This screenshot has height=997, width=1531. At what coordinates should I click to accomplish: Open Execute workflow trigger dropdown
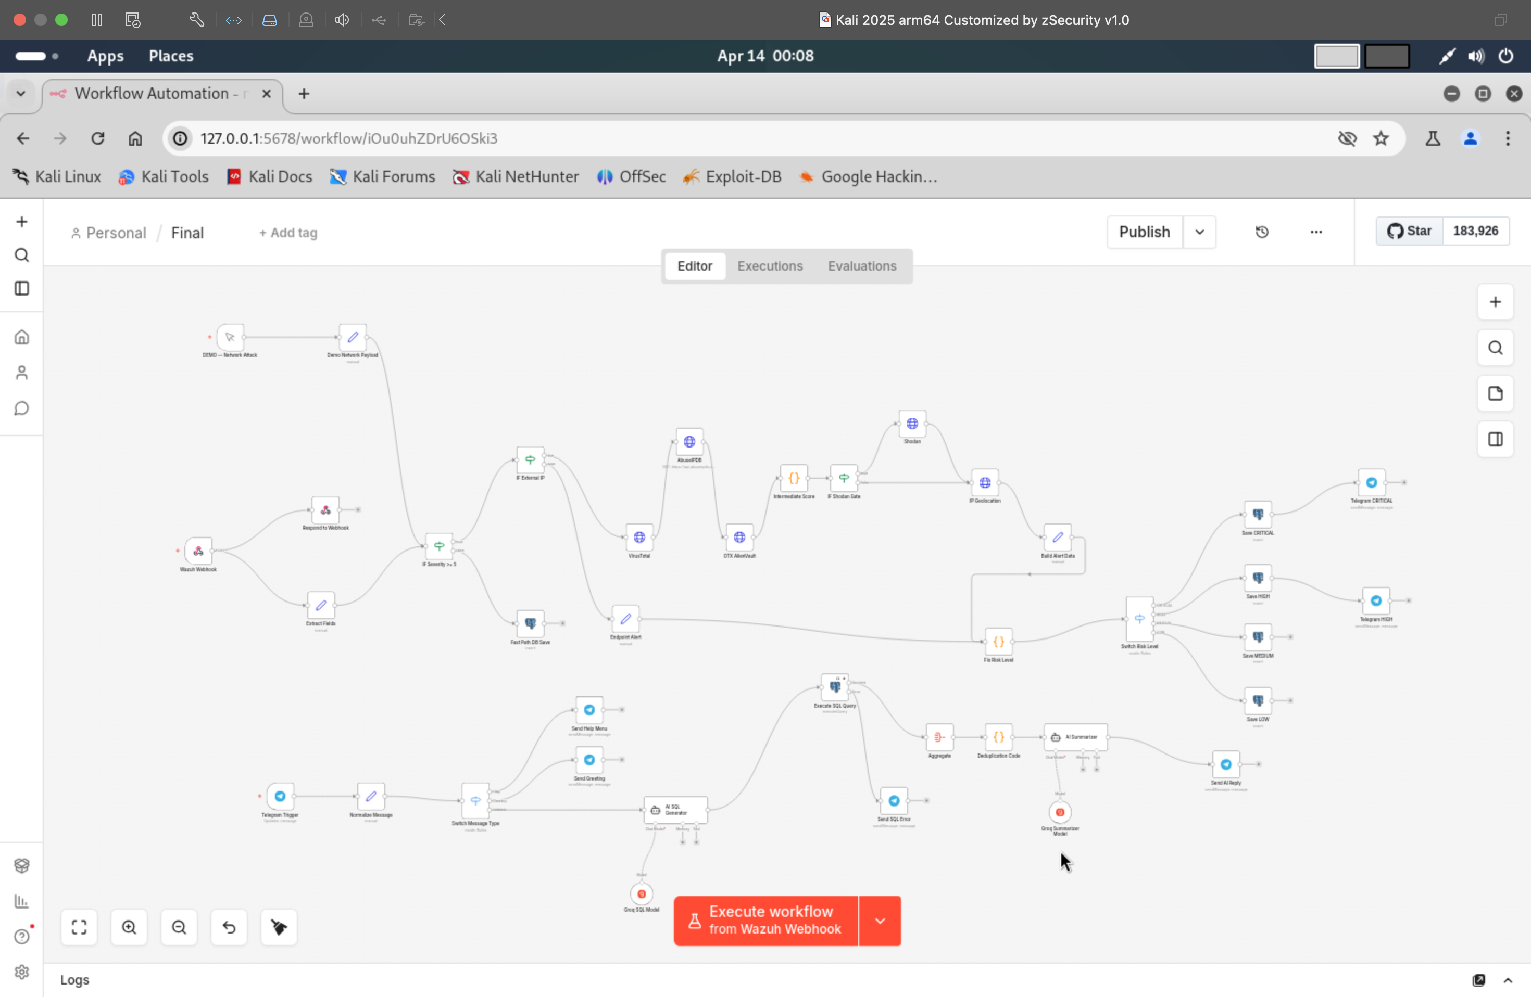[x=880, y=921]
